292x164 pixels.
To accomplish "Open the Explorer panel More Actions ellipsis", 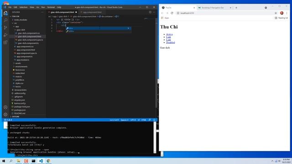I will pos(42,12).
